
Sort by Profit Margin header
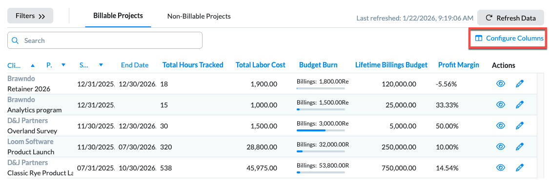[x=459, y=65]
